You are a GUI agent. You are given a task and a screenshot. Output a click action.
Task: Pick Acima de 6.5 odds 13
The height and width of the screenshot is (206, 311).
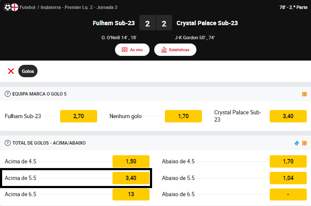(131, 194)
